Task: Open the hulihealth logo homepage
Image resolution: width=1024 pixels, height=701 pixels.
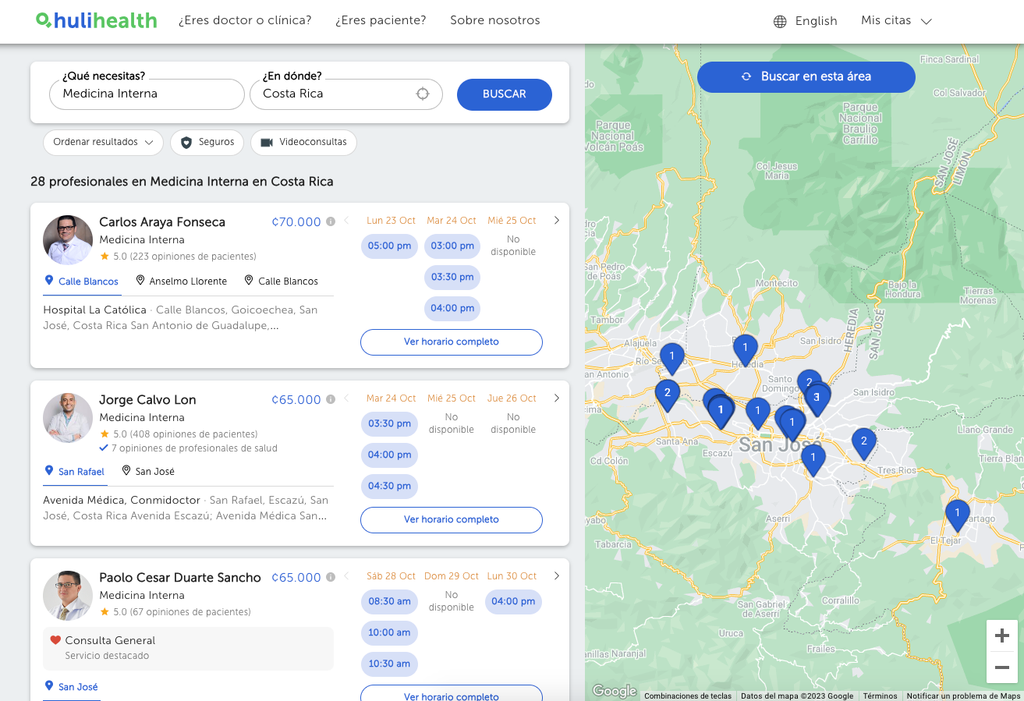Action: coord(97,21)
